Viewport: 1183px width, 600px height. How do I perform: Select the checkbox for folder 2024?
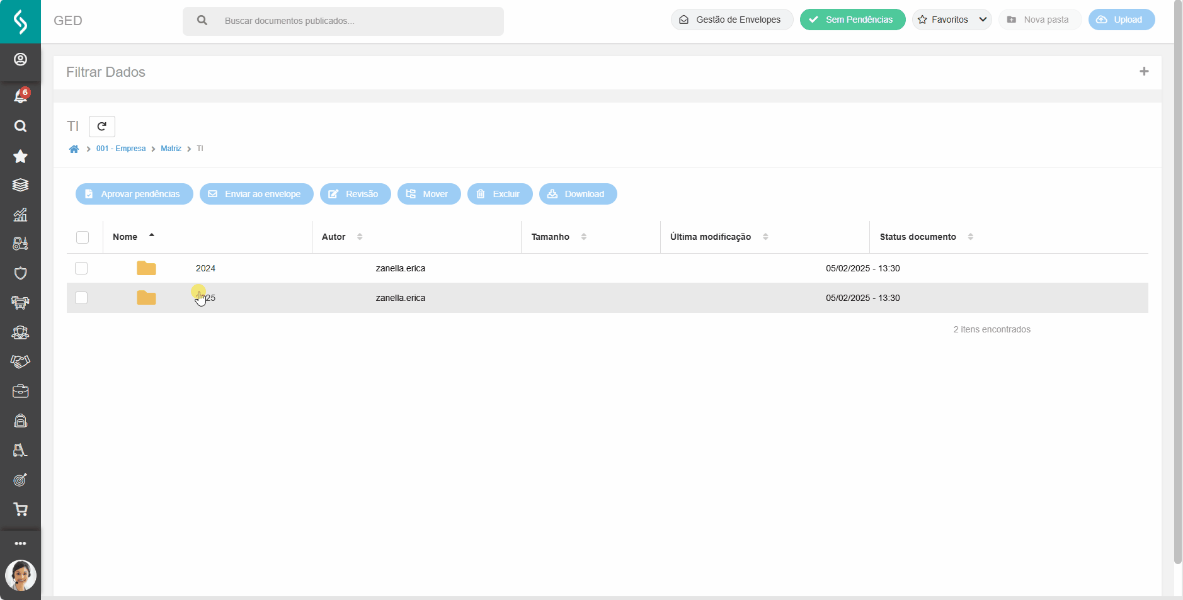tap(81, 268)
